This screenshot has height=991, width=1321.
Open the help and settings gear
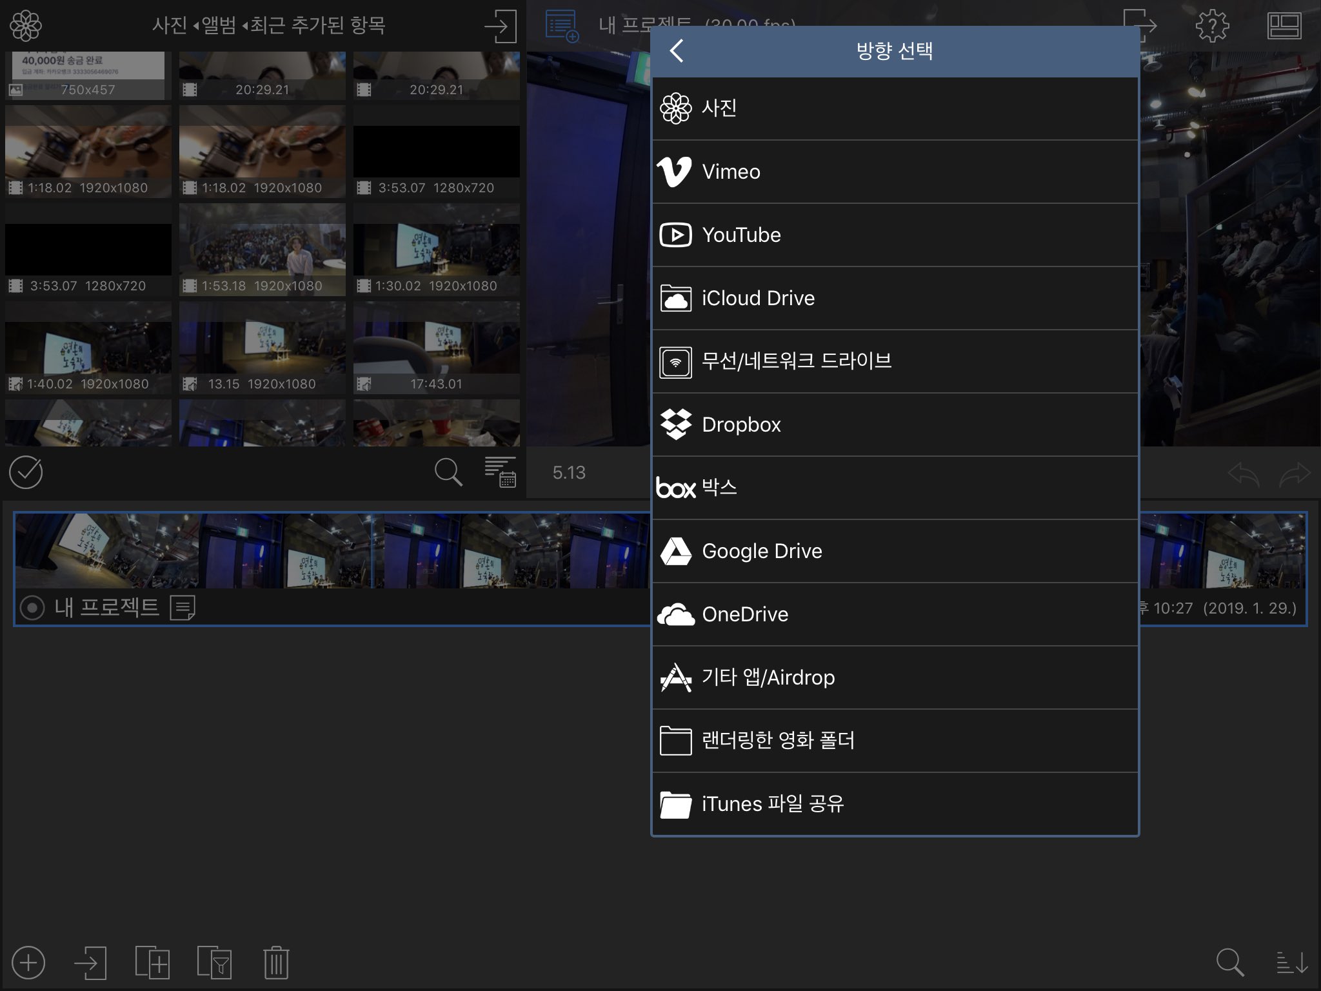pos(1212,26)
